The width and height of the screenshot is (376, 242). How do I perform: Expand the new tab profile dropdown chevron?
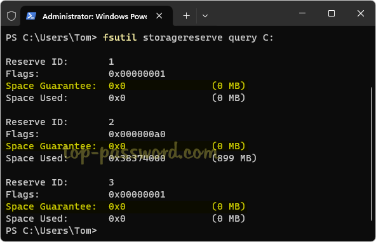(205, 16)
